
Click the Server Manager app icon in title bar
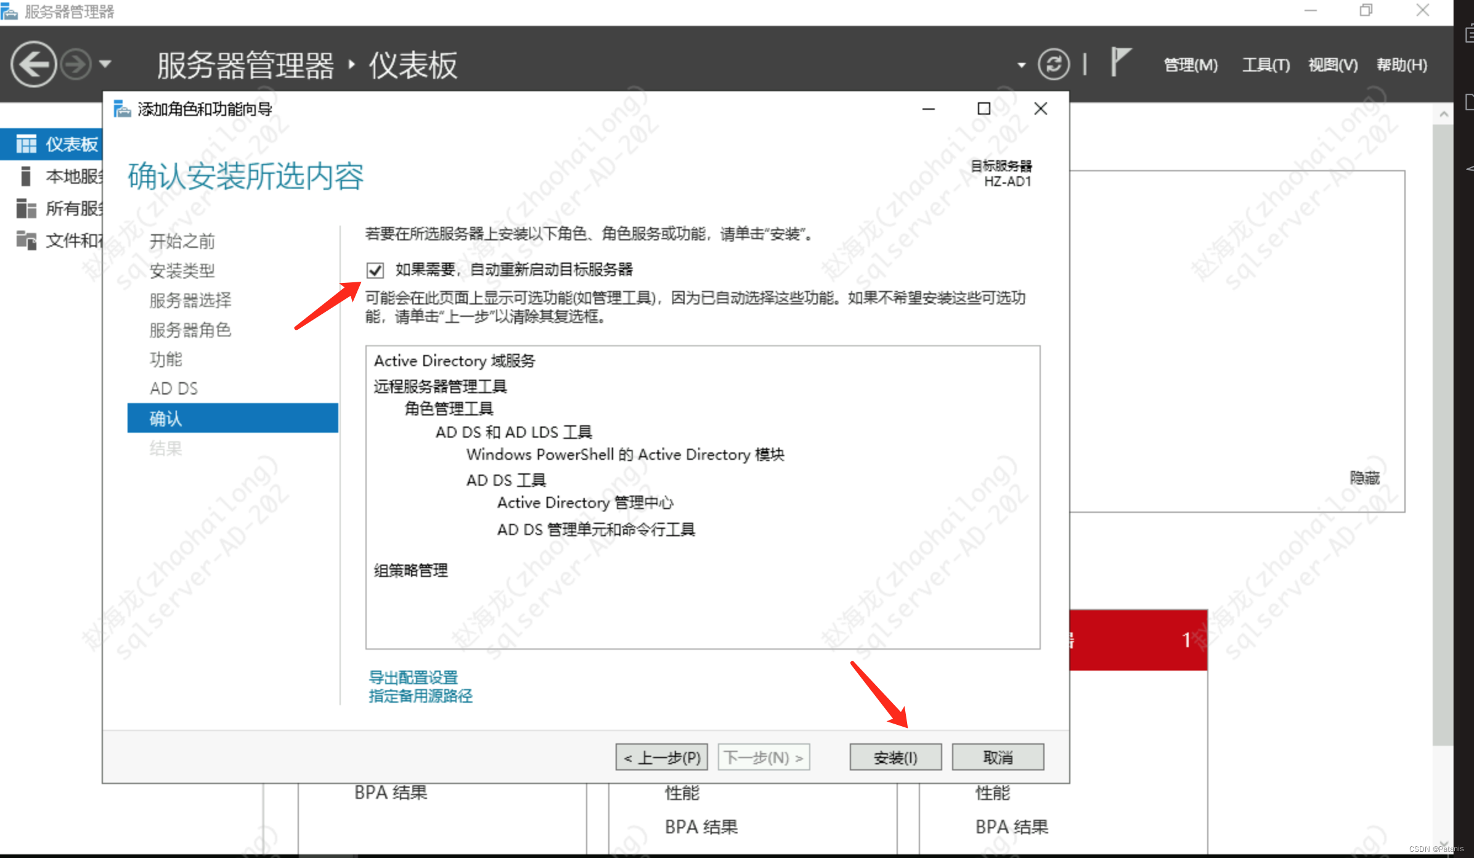click(x=9, y=11)
